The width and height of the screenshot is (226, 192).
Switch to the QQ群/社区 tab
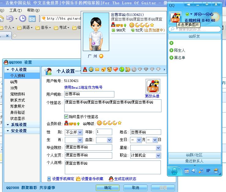195,155
